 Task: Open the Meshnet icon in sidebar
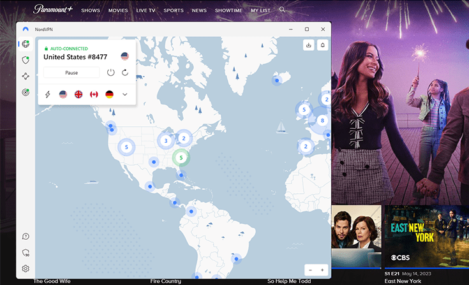tap(26, 76)
